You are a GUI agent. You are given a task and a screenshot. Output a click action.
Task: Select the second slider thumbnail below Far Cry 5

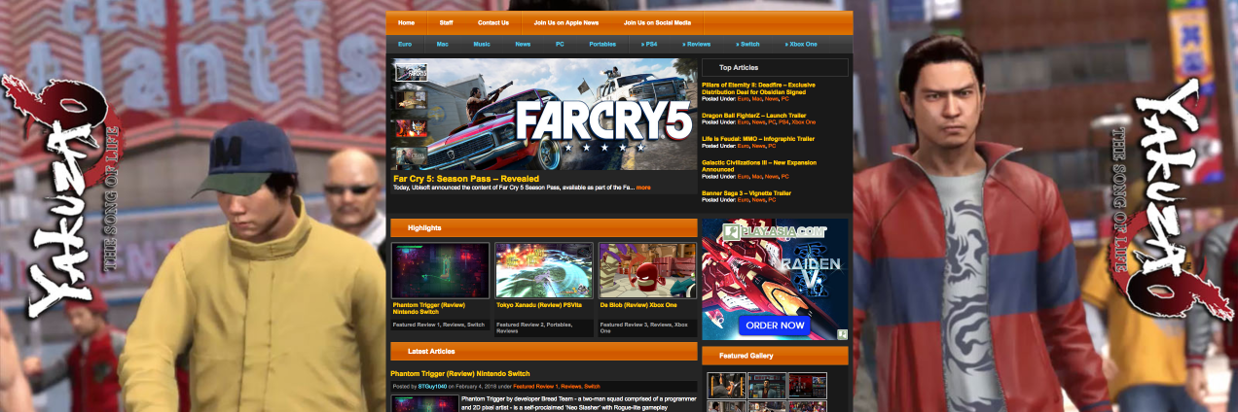411,98
